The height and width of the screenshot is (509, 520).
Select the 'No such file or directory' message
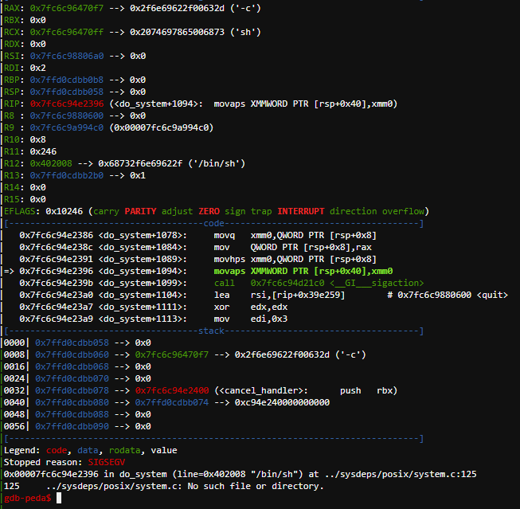coord(256,486)
